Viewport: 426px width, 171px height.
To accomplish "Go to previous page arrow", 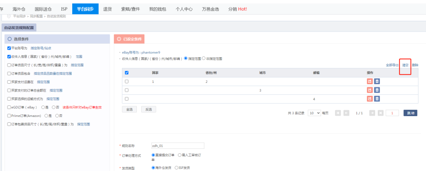I will pyautogui.click(x=346, y=113).
